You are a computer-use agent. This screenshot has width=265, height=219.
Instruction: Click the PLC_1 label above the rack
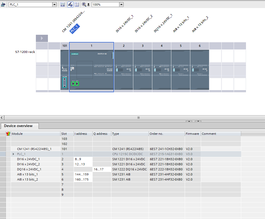coord(75,29)
